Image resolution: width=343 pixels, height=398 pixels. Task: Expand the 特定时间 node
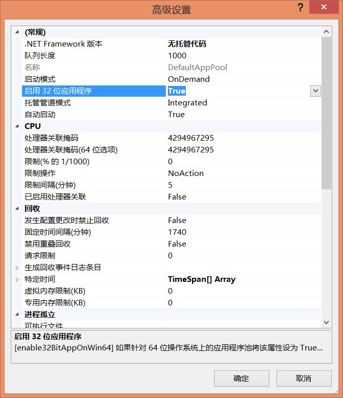pyautogui.click(x=17, y=279)
